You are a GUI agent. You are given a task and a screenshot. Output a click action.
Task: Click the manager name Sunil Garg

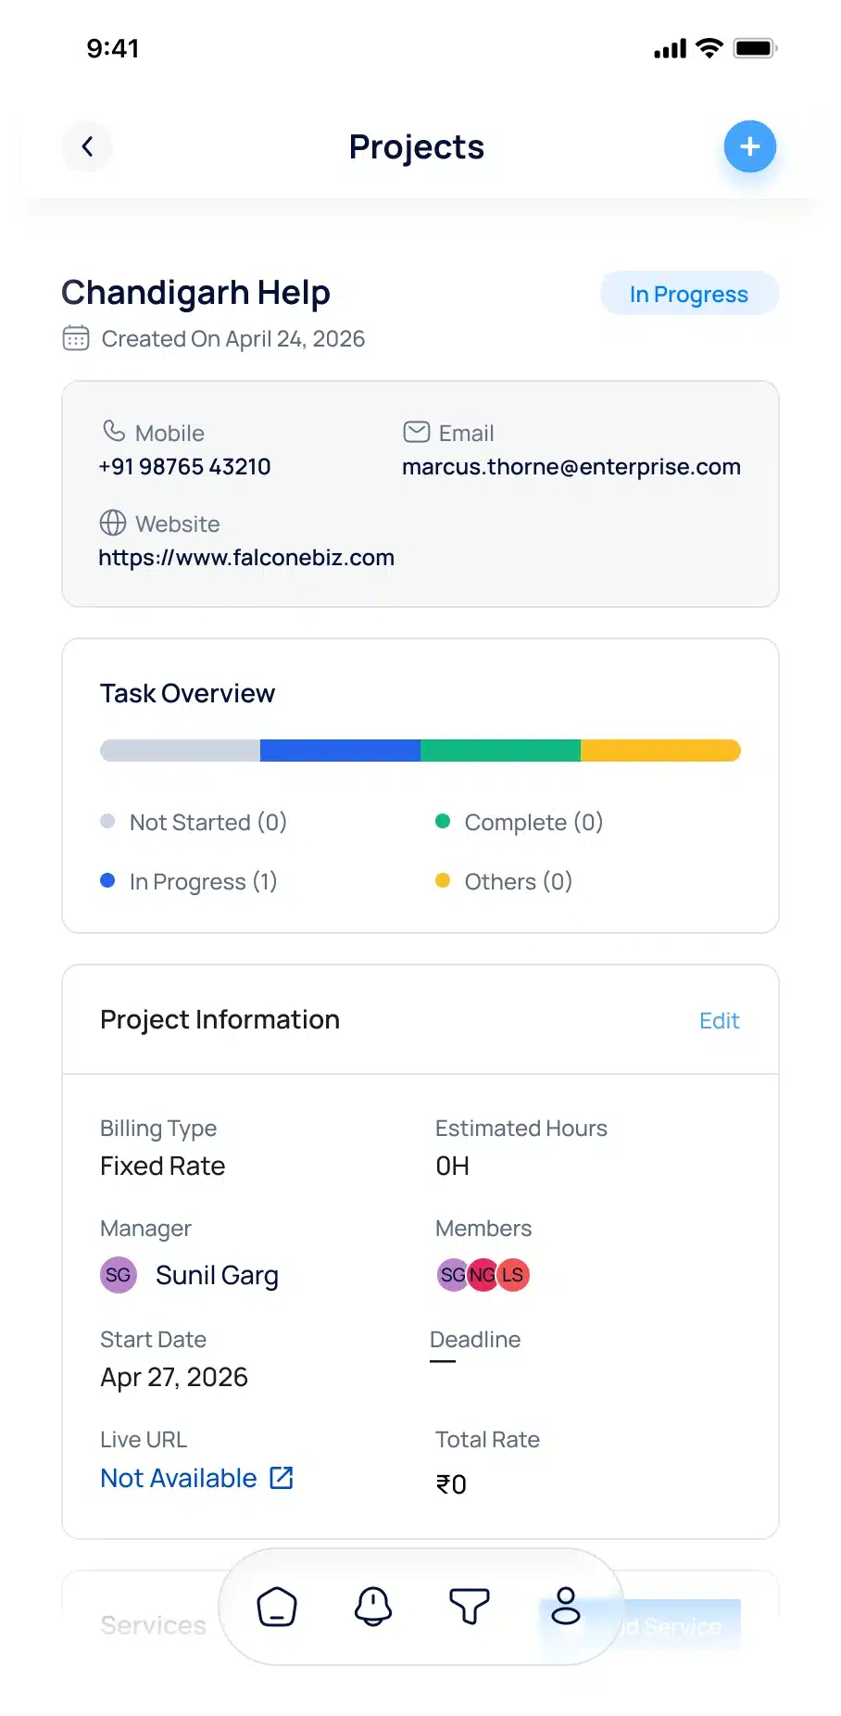pos(217,1276)
